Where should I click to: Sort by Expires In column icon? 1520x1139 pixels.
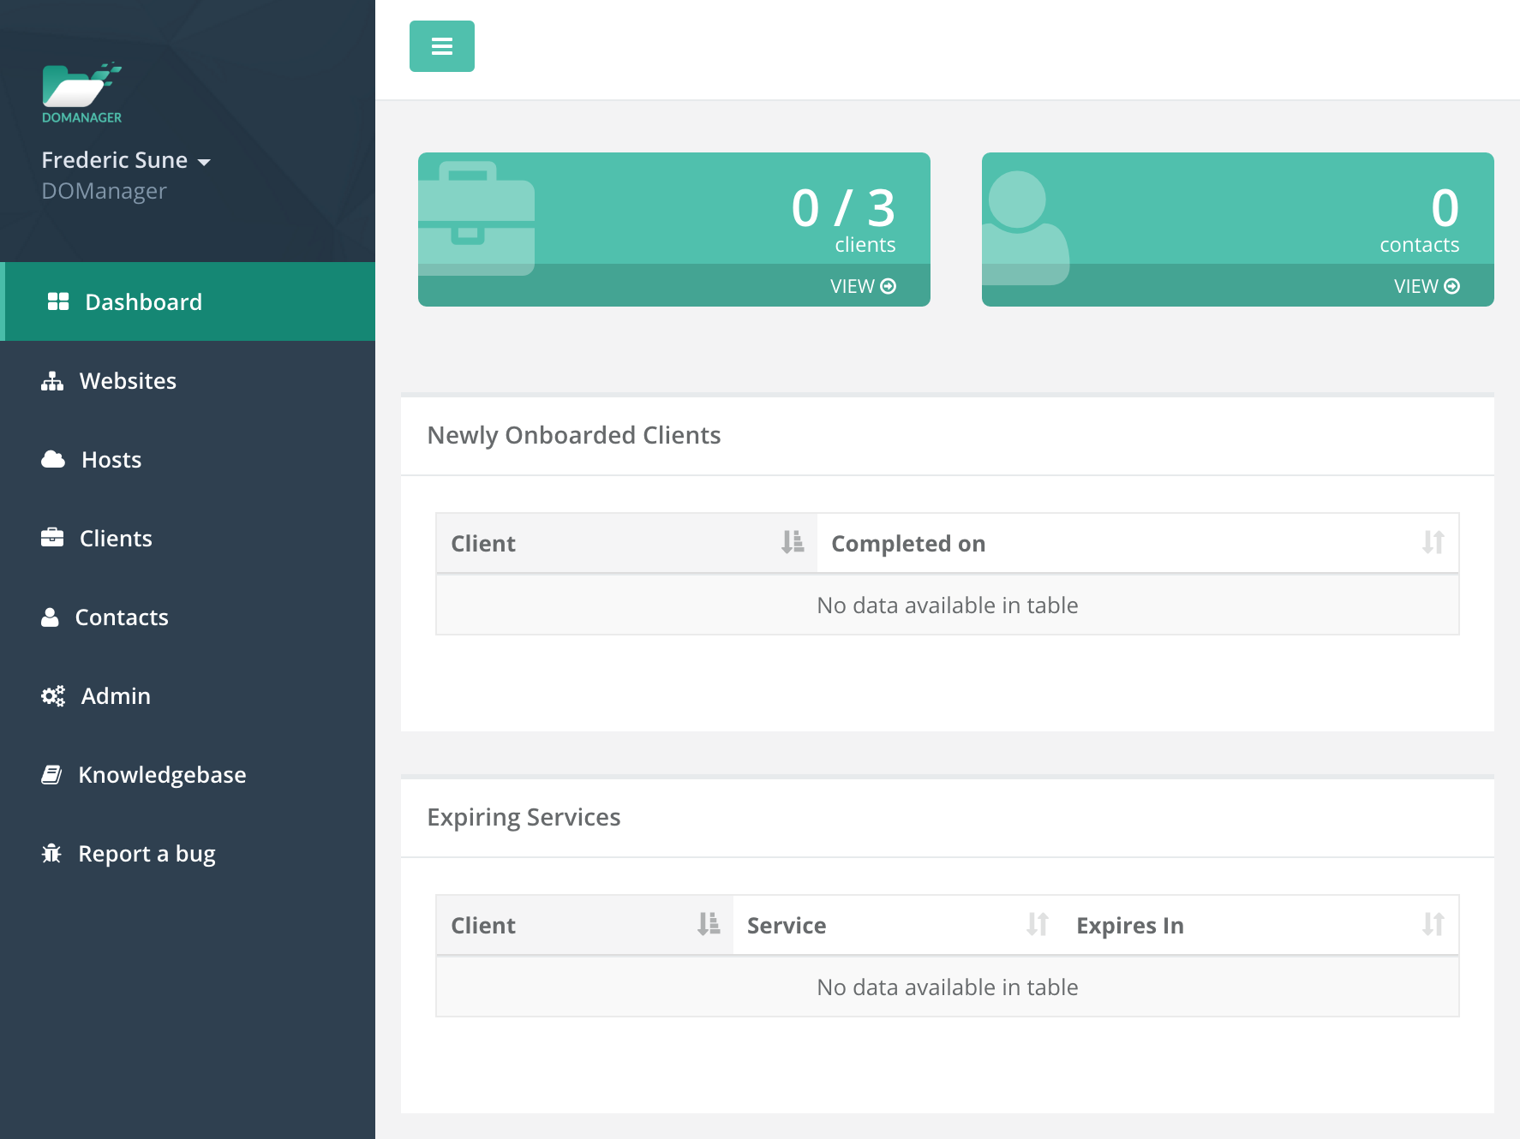click(1433, 924)
